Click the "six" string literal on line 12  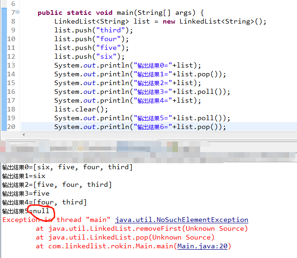(106, 57)
